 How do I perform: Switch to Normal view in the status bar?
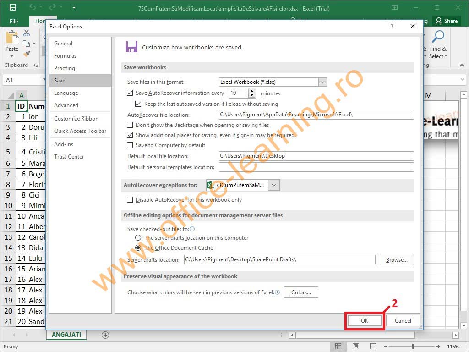[x=338, y=346]
